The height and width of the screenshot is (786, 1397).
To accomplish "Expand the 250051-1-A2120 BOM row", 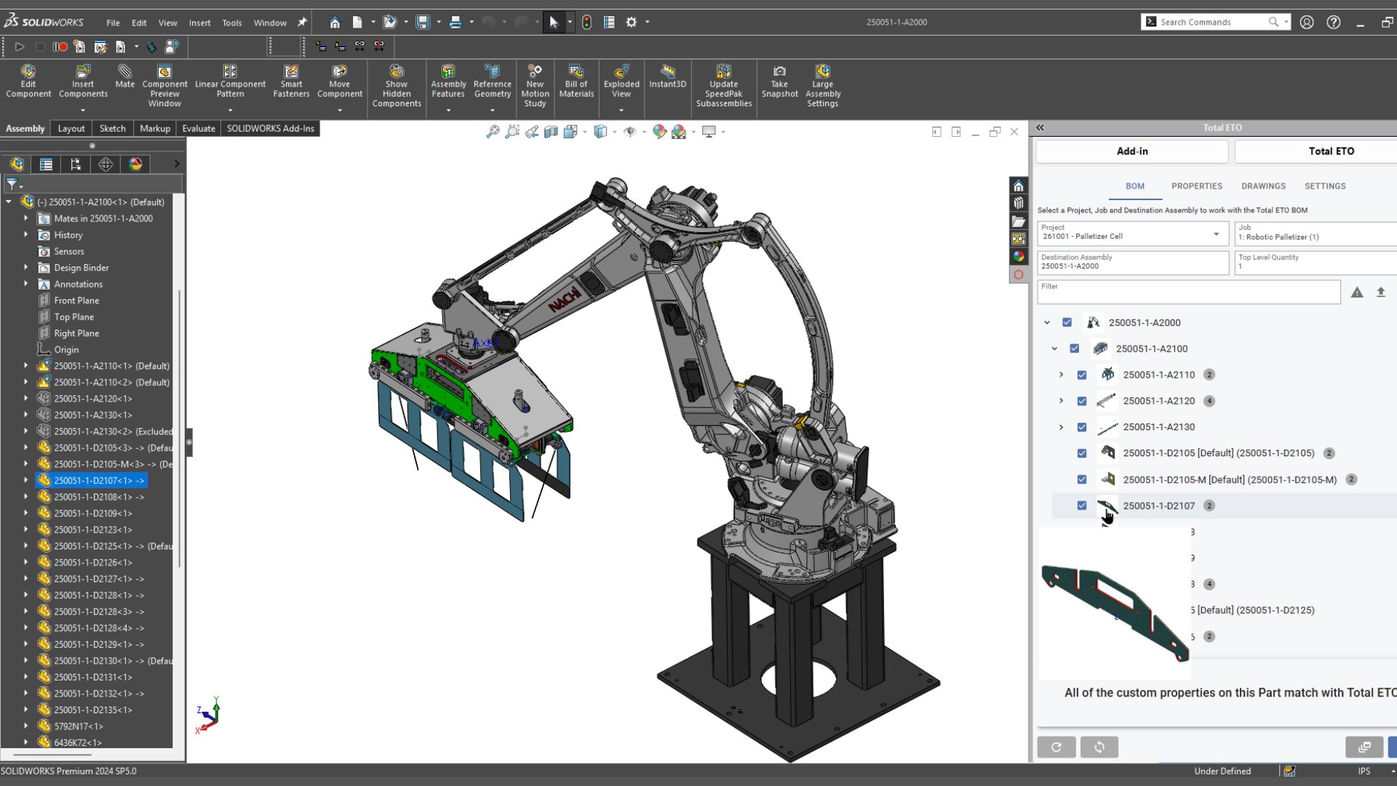I will (x=1061, y=401).
